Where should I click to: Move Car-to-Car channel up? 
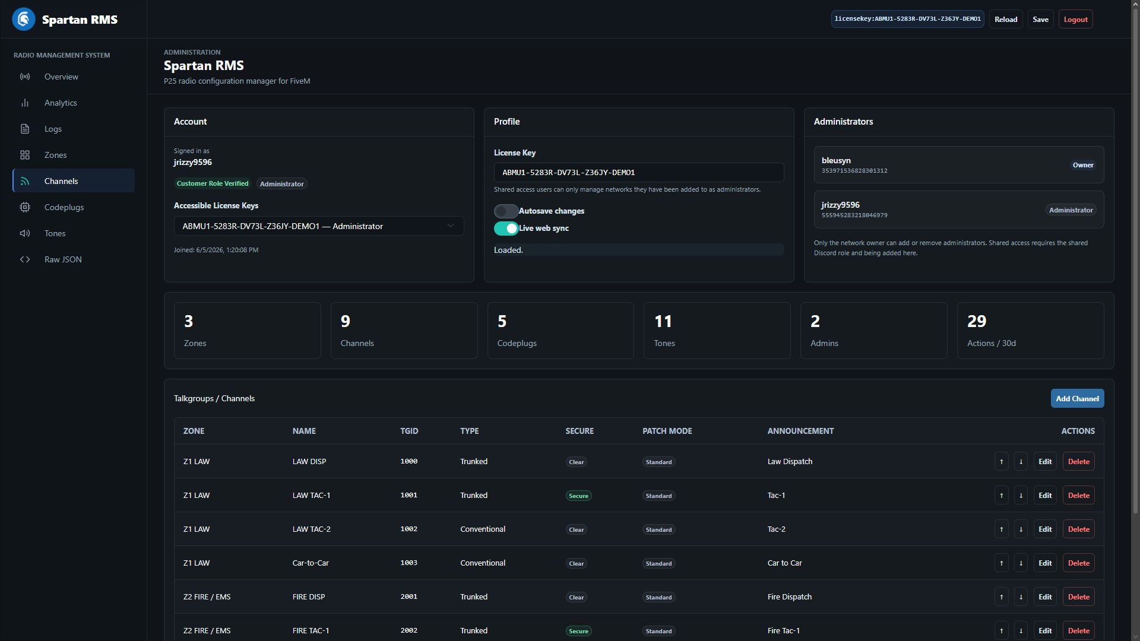tap(1002, 563)
